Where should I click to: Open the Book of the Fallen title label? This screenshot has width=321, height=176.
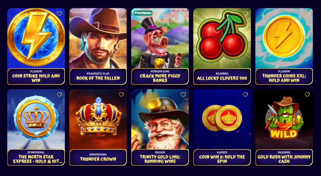(98, 78)
